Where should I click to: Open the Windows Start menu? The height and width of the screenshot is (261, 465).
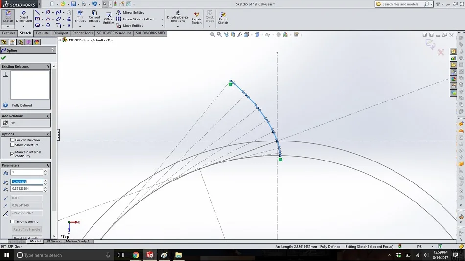tap(6, 255)
